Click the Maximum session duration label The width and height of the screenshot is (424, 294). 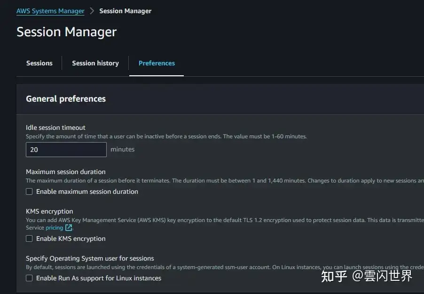click(66, 172)
